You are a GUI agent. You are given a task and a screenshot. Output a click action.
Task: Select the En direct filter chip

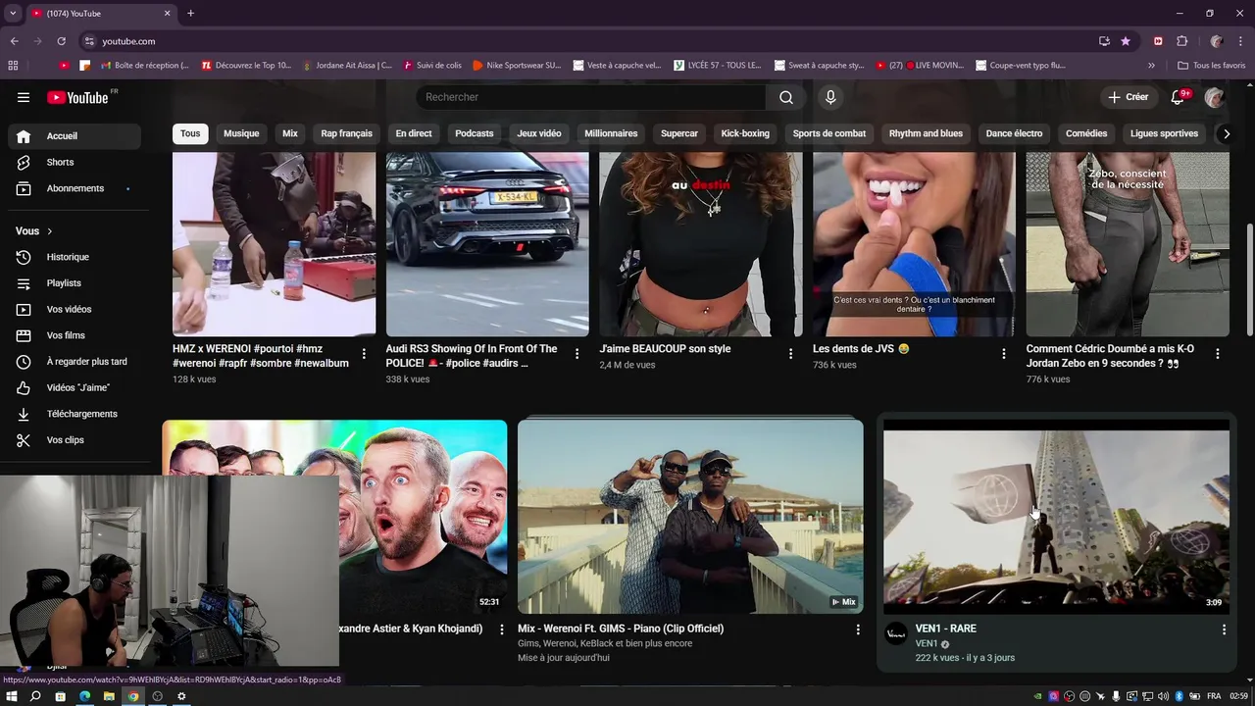414,133
